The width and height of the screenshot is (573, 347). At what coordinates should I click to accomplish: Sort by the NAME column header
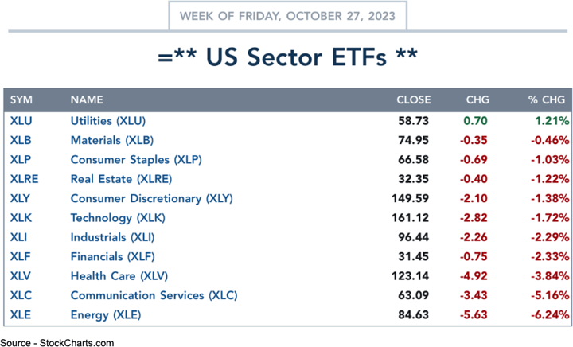[x=88, y=100]
